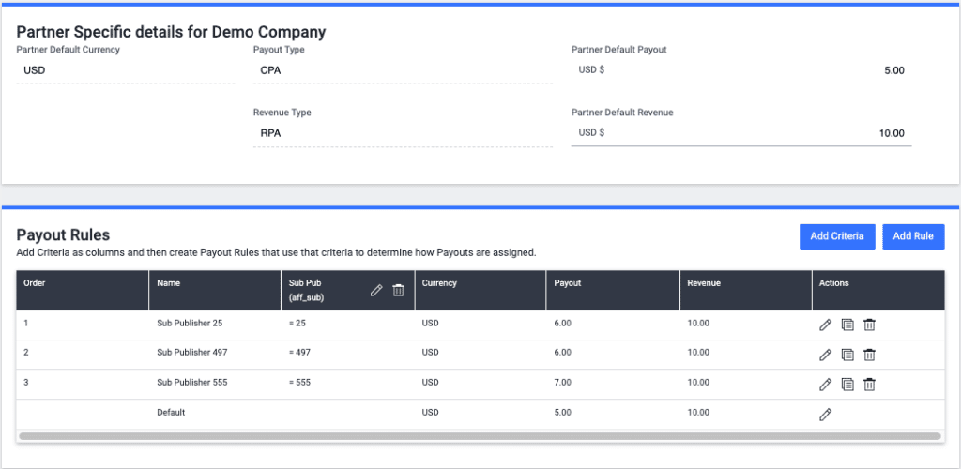Open the Partner Default Currency field
The image size is (961, 469).
[x=126, y=70]
